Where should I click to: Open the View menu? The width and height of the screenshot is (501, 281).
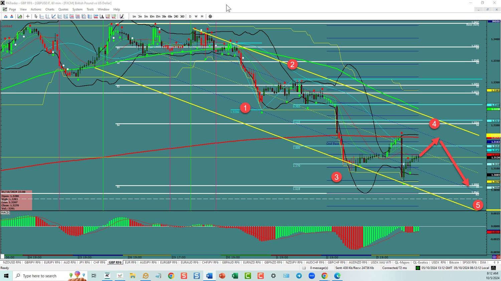click(23, 9)
